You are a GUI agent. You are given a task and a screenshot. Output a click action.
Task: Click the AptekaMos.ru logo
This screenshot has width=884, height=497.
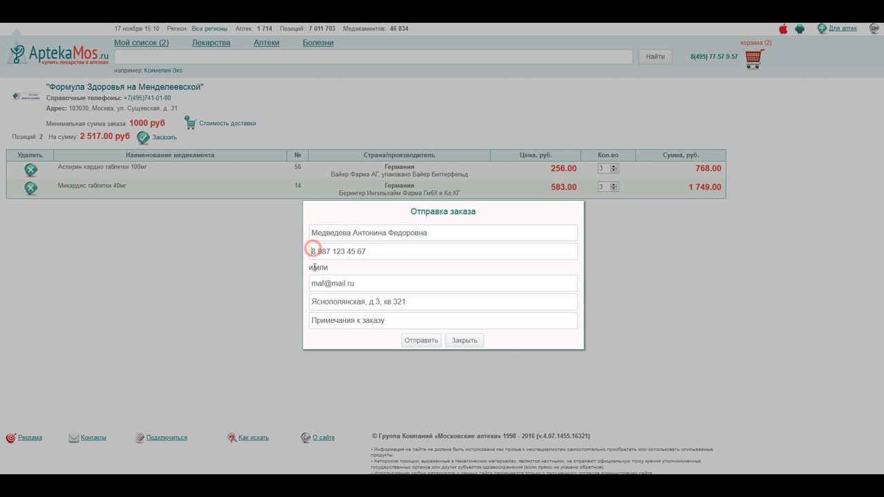(x=58, y=55)
